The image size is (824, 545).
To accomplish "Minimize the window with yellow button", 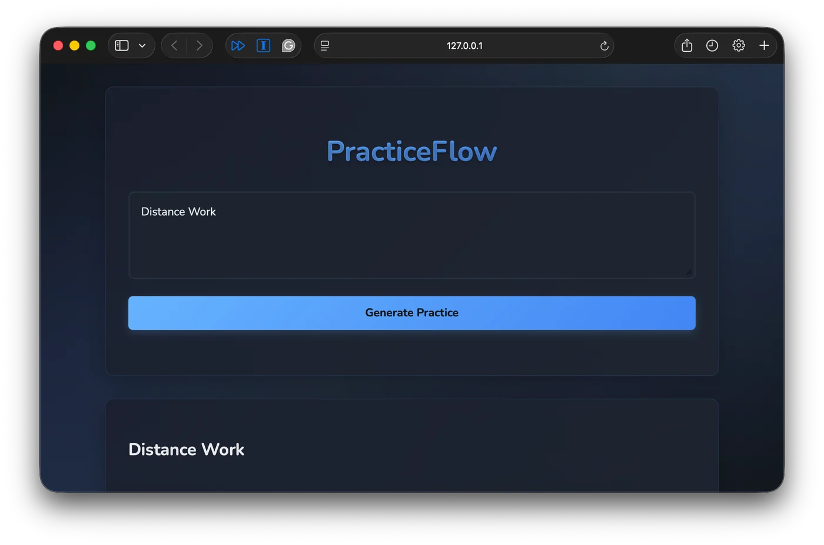I will [75, 46].
